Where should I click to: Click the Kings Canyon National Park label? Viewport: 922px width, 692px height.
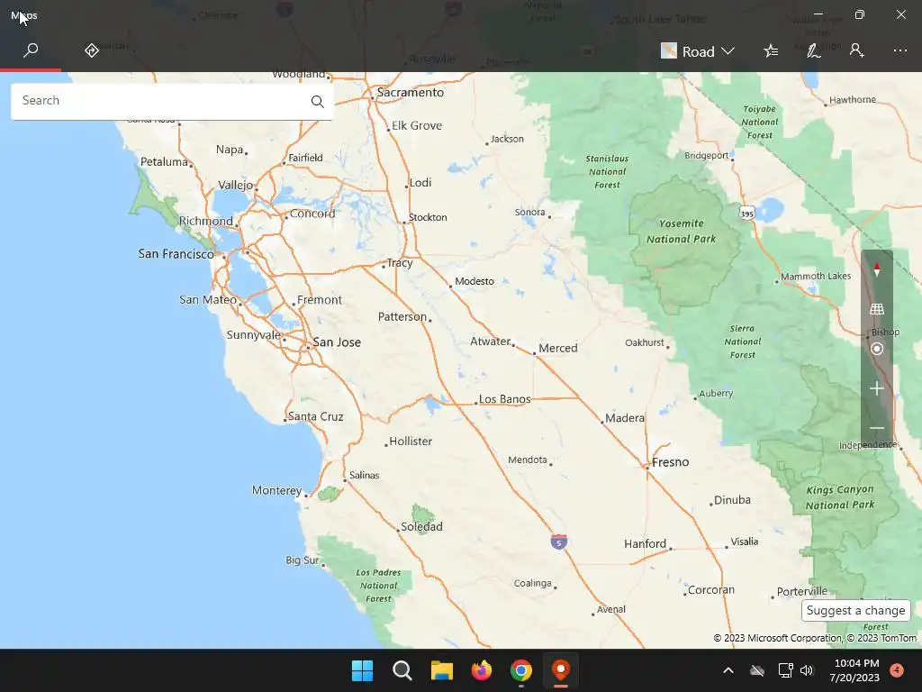tap(840, 497)
